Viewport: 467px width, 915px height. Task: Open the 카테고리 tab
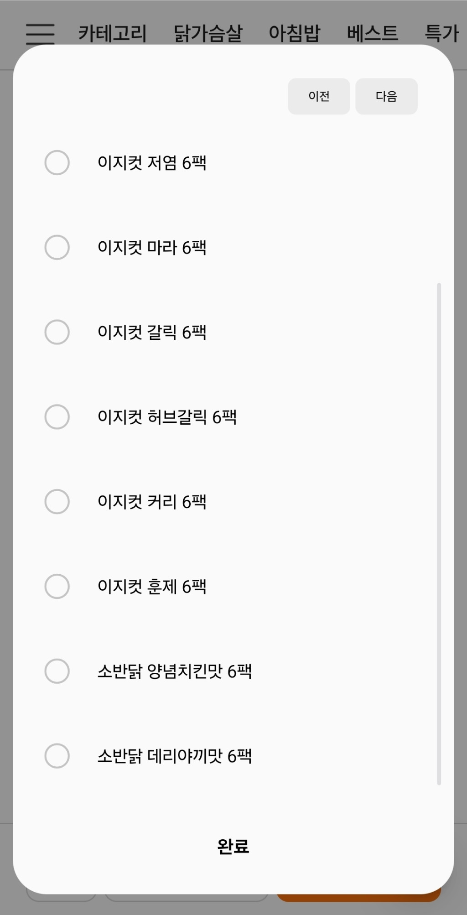coord(113,33)
